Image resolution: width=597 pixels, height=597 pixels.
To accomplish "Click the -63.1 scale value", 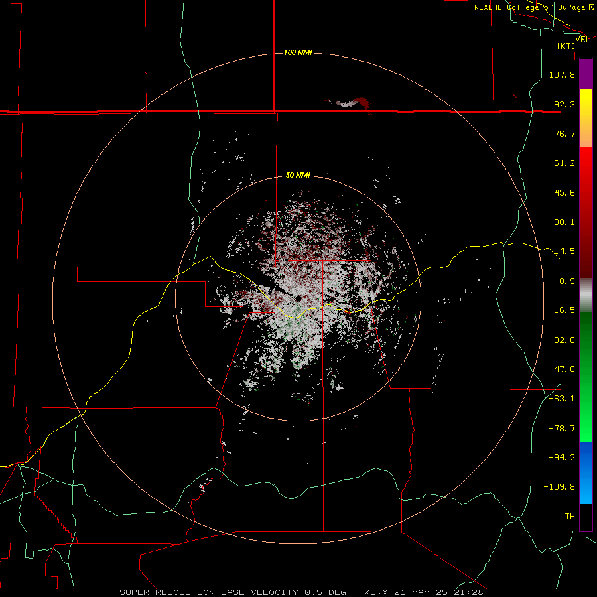I will pos(562,399).
